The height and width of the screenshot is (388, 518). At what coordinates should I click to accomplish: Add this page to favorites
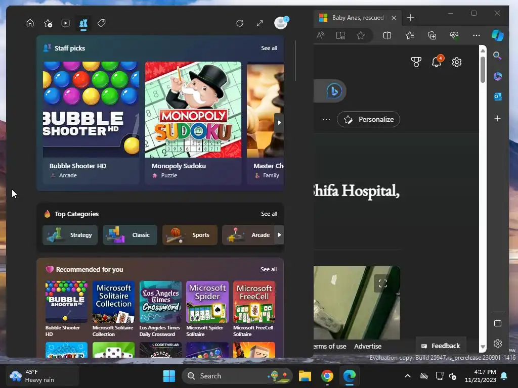coord(361,35)
